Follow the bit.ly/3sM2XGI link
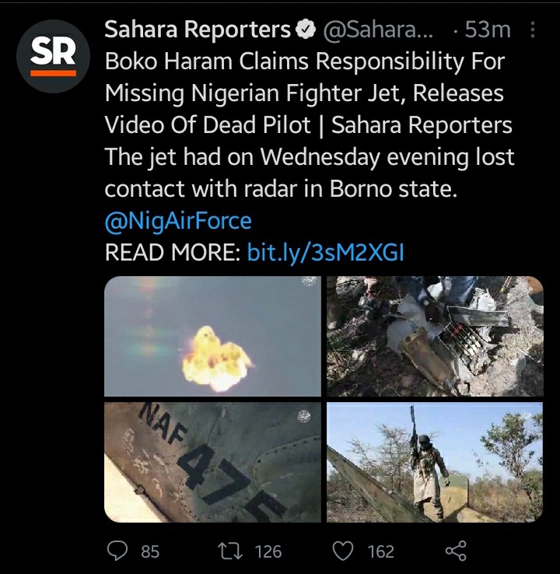The width and height of the screenshot is (560, 574). (x=326, y=252)
